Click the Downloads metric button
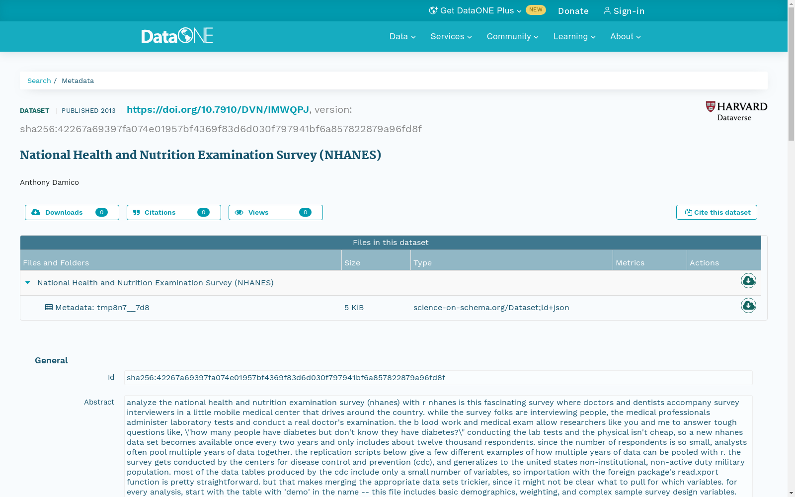This screenshot has width=795, height=497. tap(72, 212)
